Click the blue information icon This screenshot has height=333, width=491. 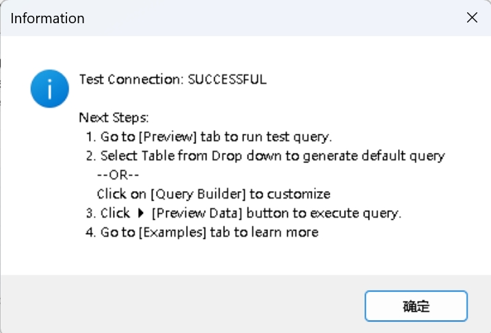click(x=49, y=89)
